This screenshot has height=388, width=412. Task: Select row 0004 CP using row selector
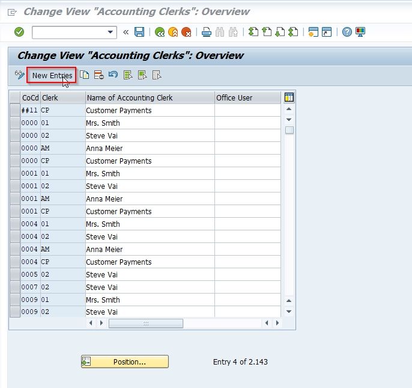pyautogui.click(x=15, y=262)
